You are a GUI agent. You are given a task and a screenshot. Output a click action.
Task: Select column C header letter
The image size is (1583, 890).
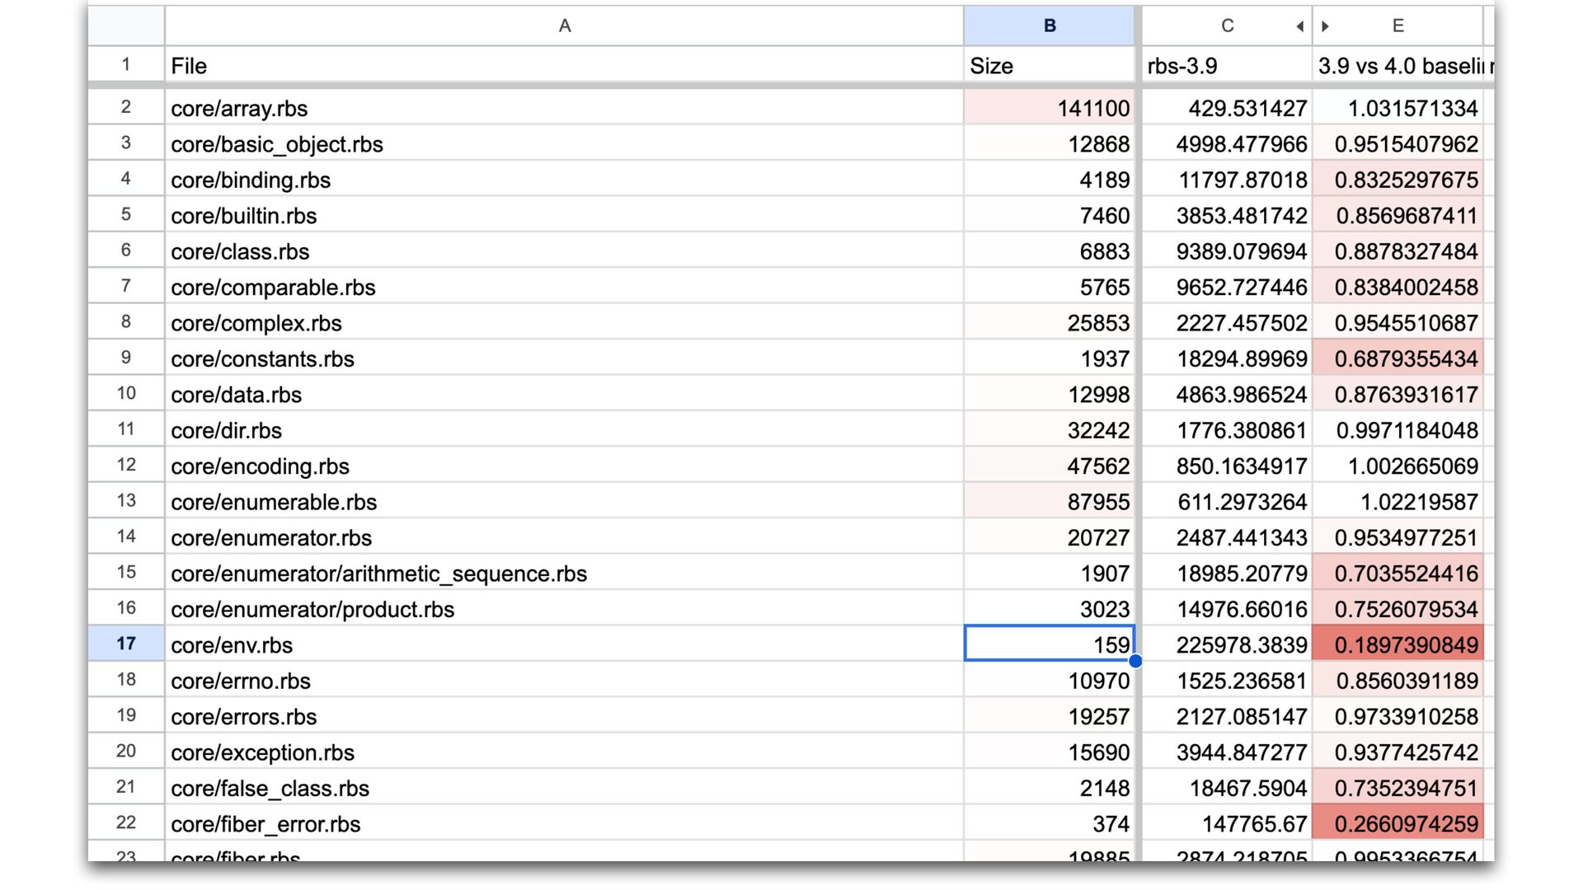tap(1227, 26)
